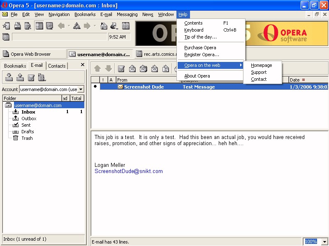
Task: Click the ScreenshotDude@snikt.com link
Action: 129,171
